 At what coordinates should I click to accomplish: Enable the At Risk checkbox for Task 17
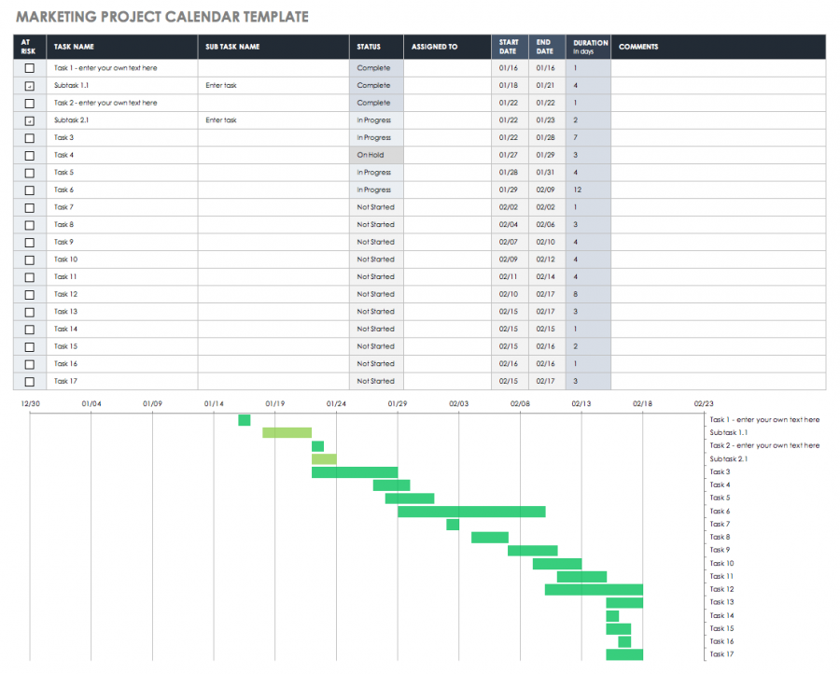click(29, 381)
